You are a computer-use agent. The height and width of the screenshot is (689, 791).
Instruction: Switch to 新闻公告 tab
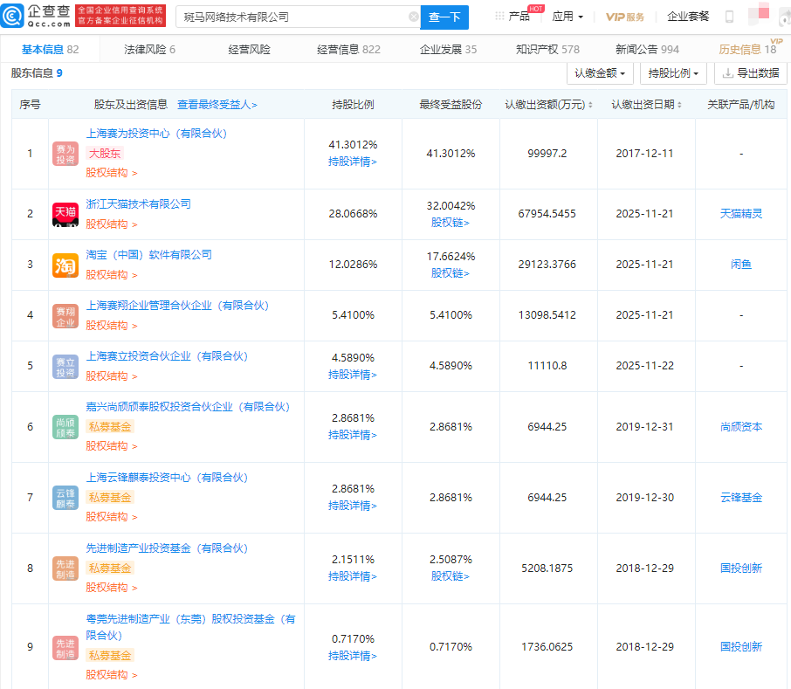coord(647,50)
